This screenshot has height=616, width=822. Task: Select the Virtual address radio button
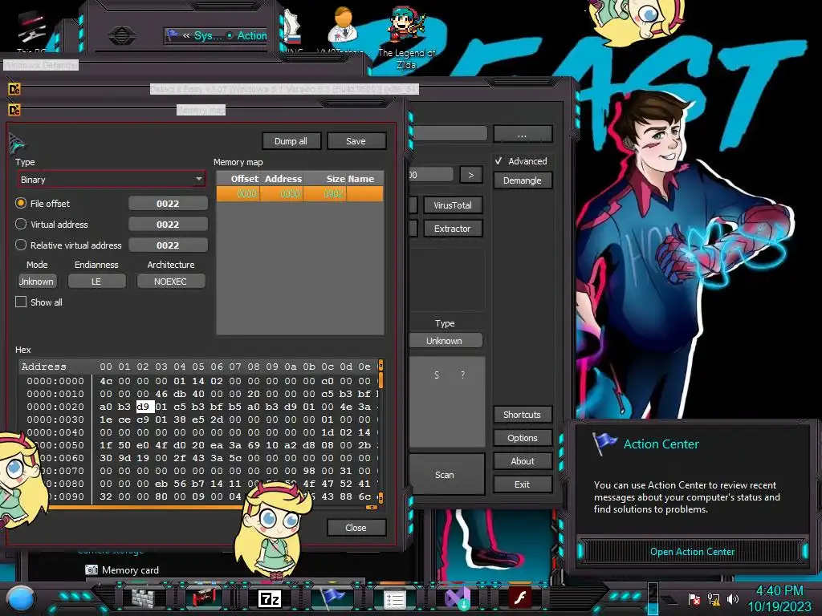pyautogui.click(x=21, y=225)
